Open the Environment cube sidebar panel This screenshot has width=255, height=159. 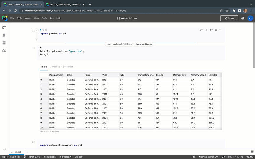click(x=4, y=27)
